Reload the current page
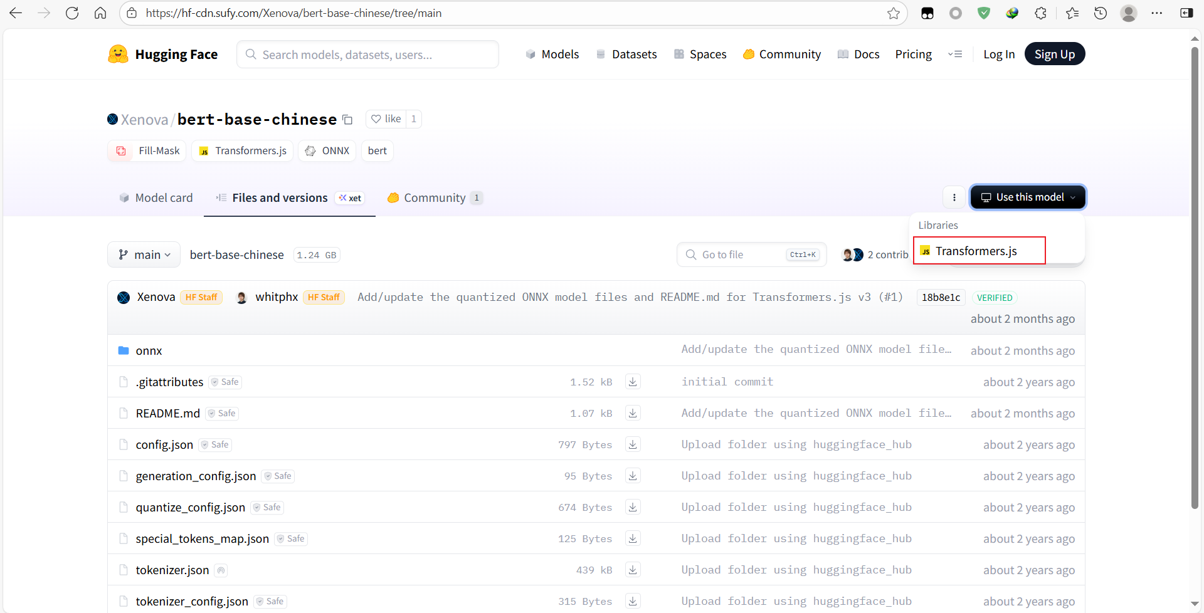1204x613 pixels. point(72,13)
